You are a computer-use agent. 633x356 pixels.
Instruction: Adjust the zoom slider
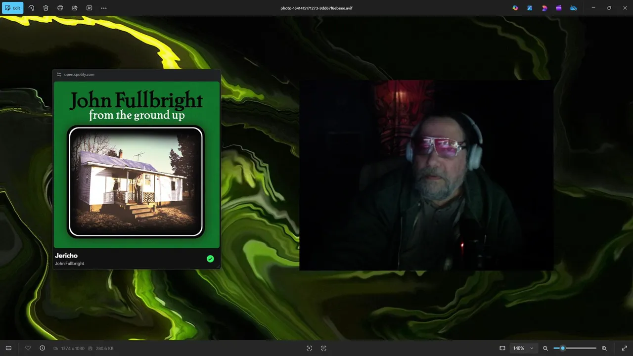click(x=575, y=348)
